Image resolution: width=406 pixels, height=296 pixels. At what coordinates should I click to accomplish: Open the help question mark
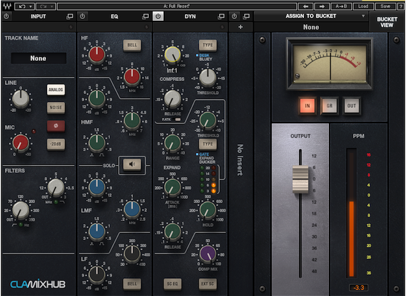coord(401,6)
